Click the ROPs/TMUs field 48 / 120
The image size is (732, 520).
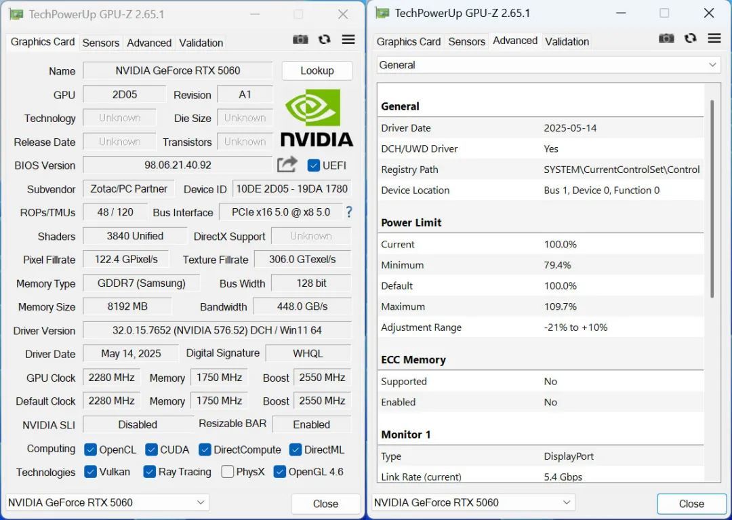[115, 212]
